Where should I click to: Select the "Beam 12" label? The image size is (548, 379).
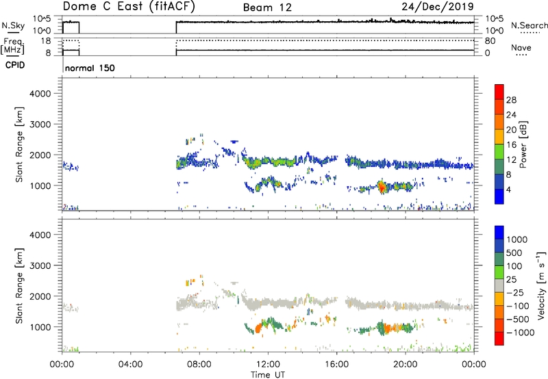click(x=267, y=8)
